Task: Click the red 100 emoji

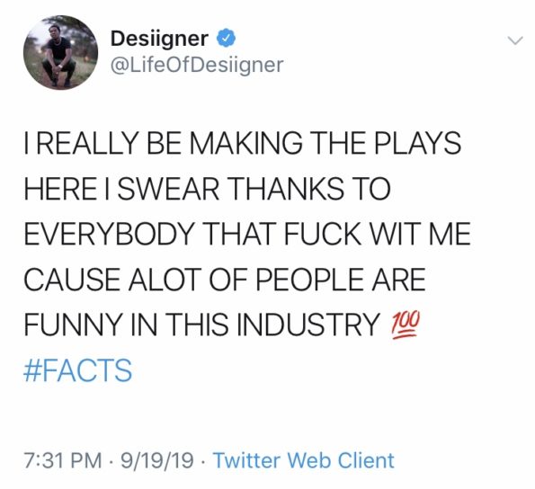Action: (405, 325)
